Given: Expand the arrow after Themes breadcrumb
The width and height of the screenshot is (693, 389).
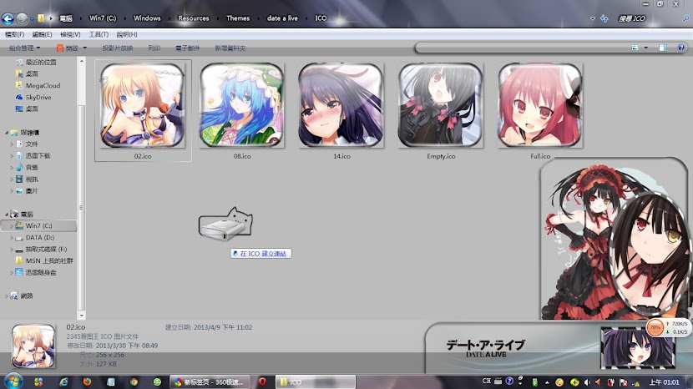Looking at the screenshot, I should pos(259,18).
